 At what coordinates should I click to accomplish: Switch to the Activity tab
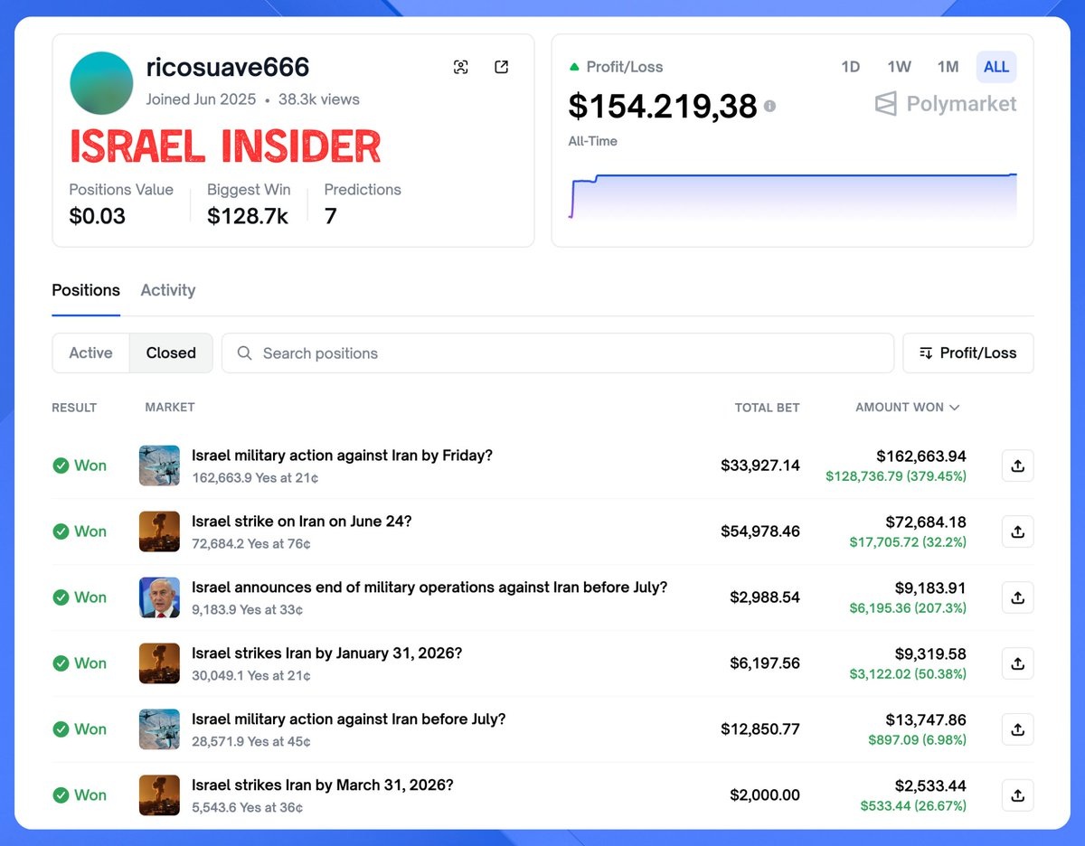coord(168,290)
